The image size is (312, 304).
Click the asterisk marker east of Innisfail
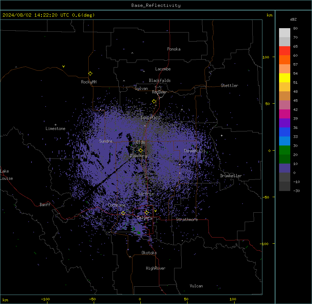pyautogui.click(x=182, y=109)
